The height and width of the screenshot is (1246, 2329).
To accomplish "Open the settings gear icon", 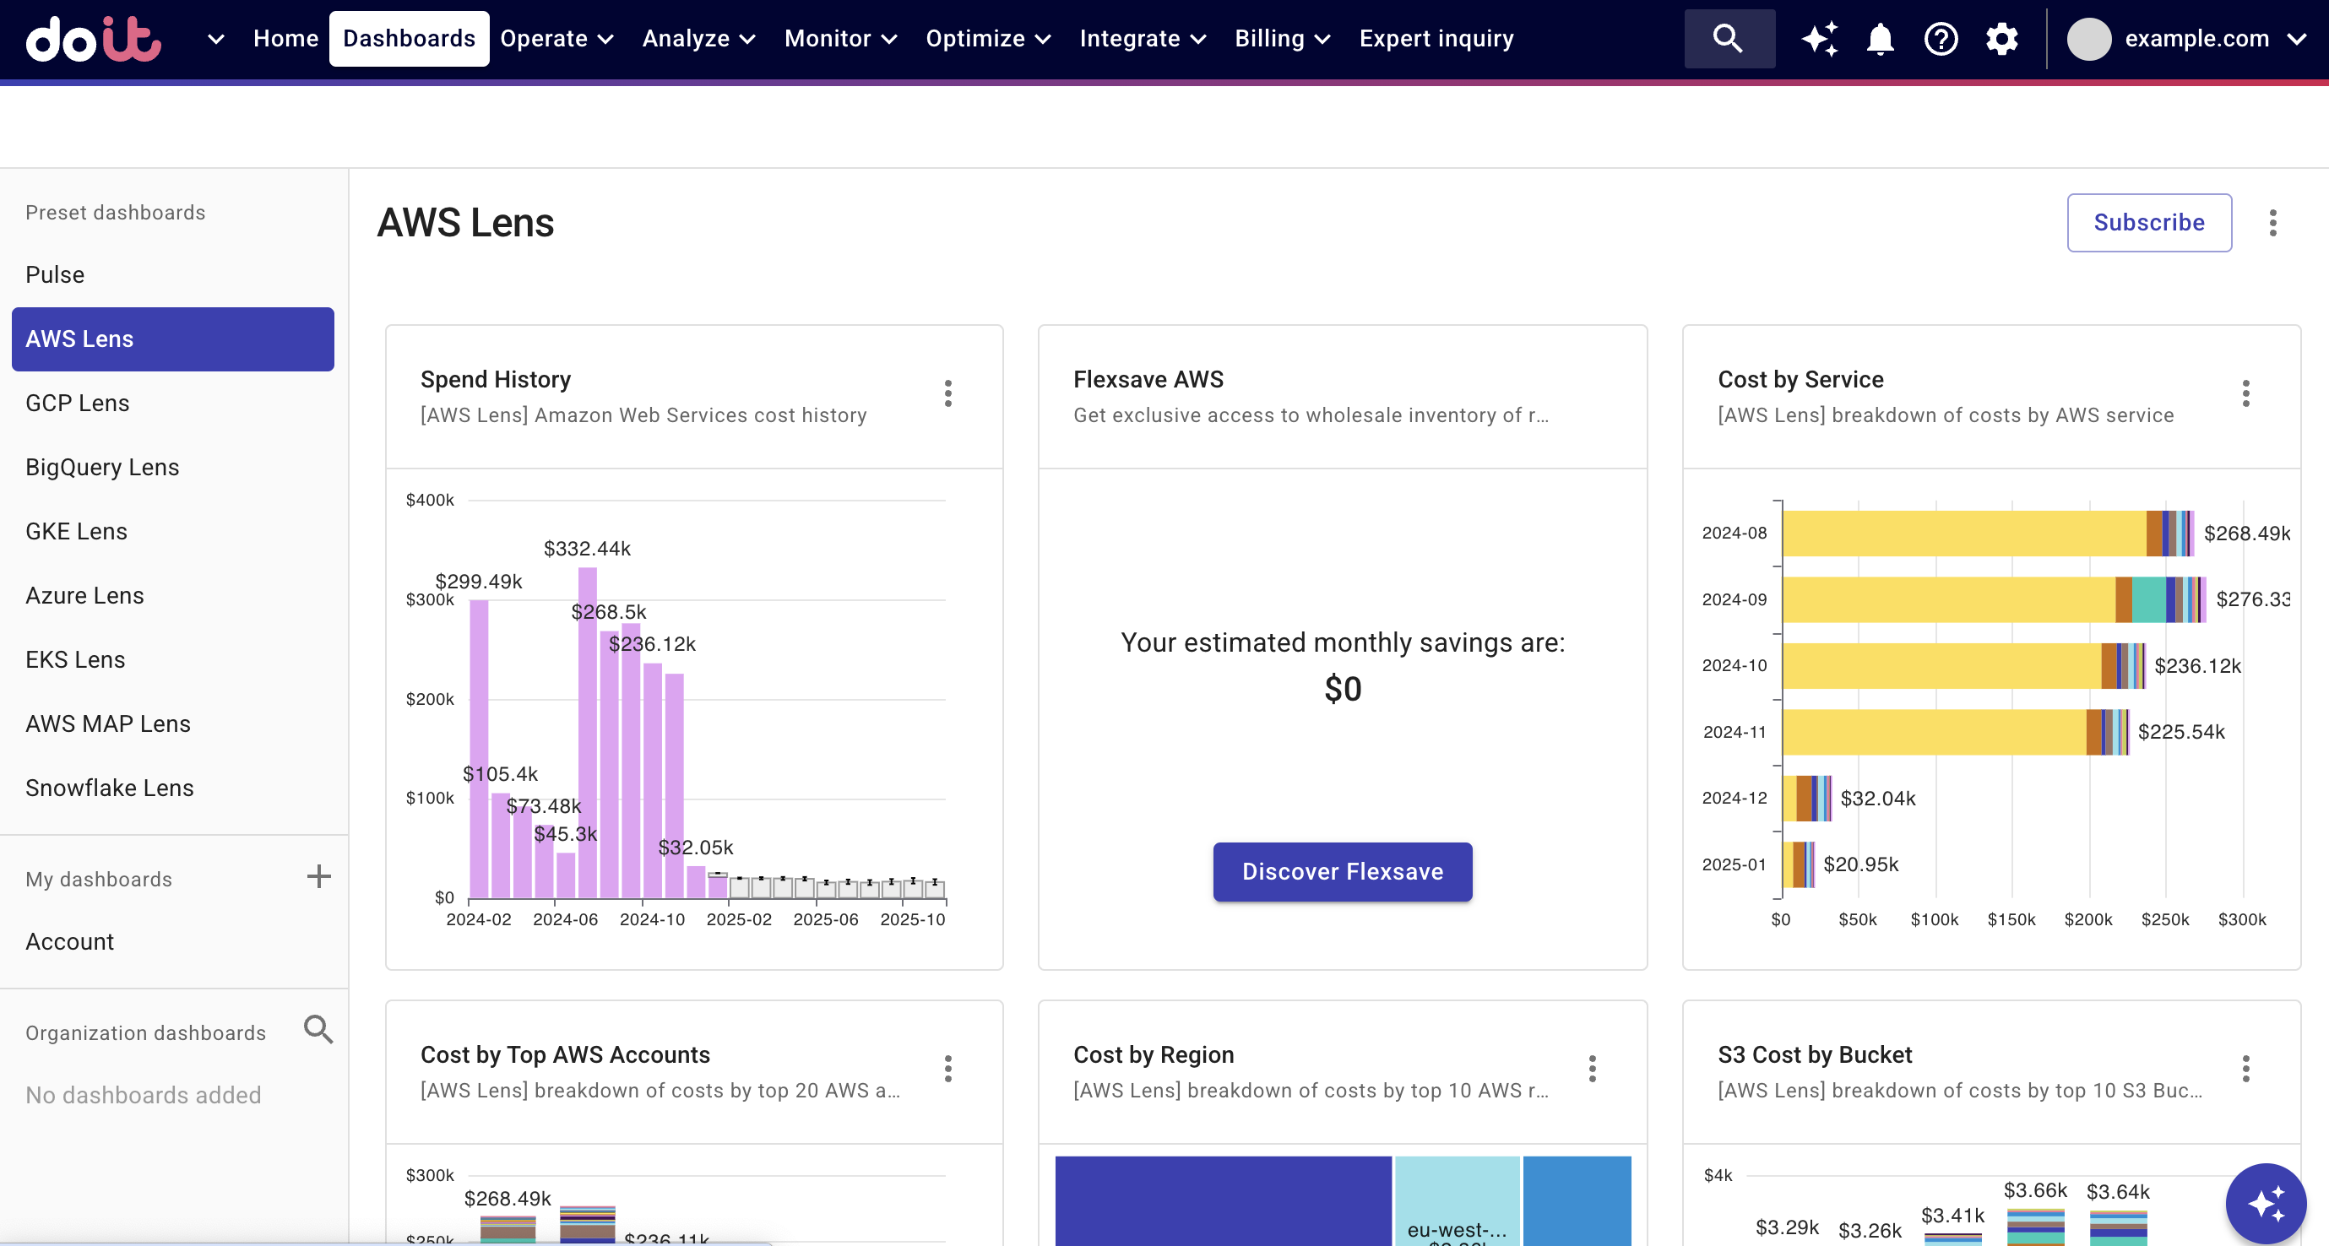I will pos(2001,39).
